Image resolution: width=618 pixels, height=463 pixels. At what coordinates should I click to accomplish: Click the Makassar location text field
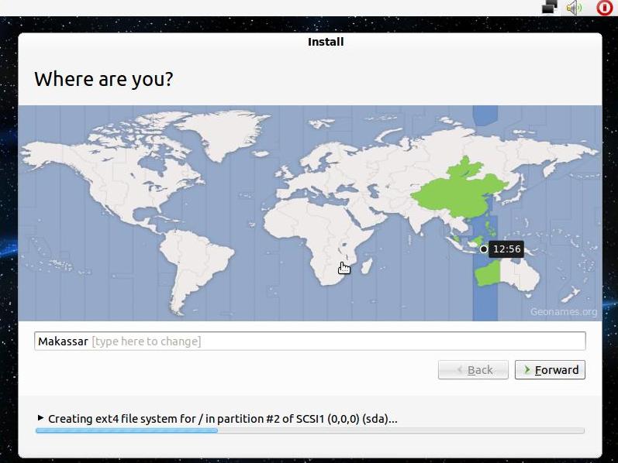pyautogui.click(x=310, y=341)
